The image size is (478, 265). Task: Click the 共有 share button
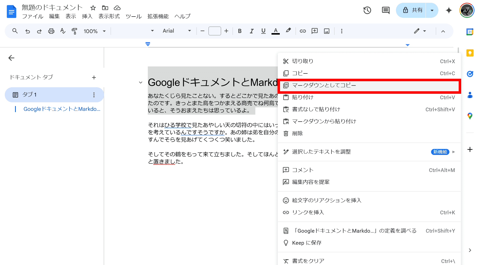411,10
